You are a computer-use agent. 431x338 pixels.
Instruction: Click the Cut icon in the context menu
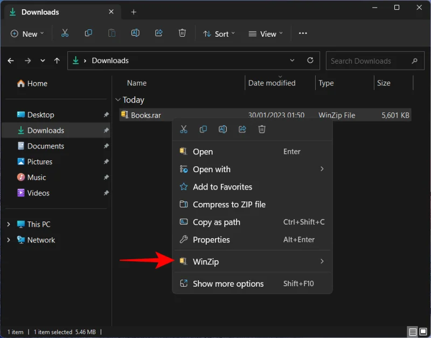184,129
